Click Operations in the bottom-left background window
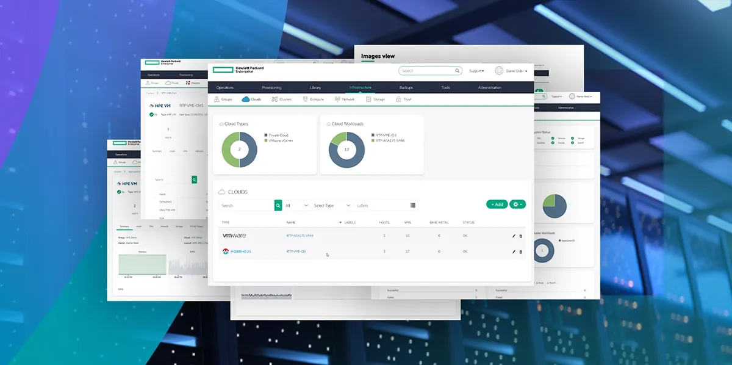Image resolution: width=732 pixels, height=365 pixels. [x=120, y=155]
